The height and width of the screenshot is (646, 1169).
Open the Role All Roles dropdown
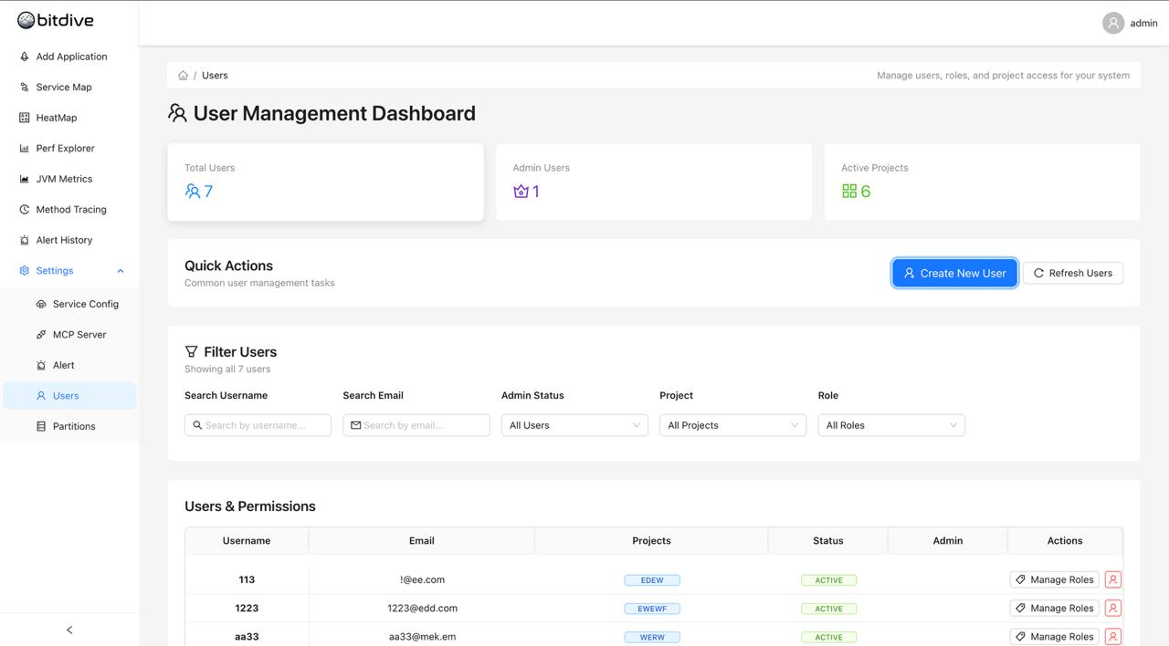[891, 425]
